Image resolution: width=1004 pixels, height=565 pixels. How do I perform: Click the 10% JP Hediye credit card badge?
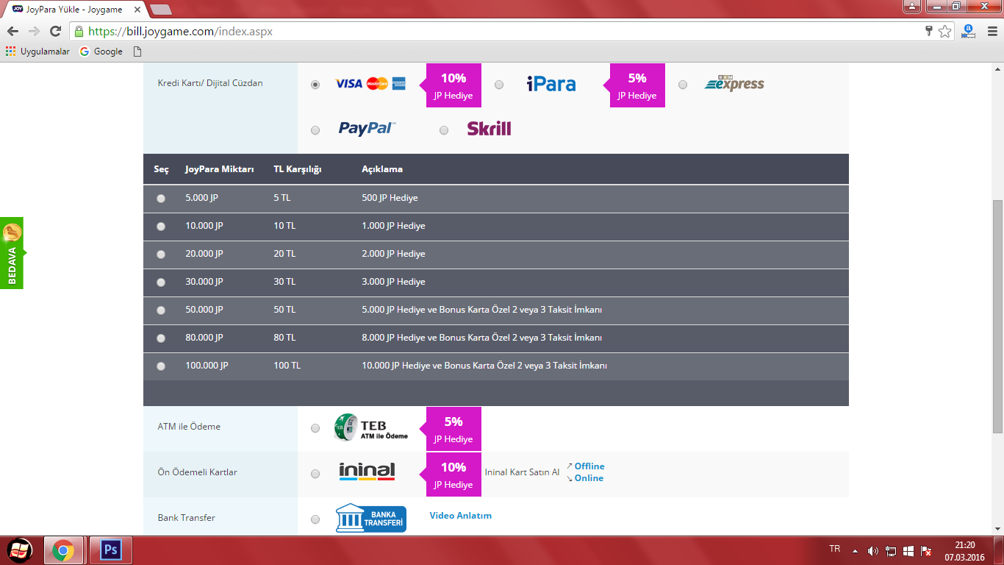coord(451,85)
